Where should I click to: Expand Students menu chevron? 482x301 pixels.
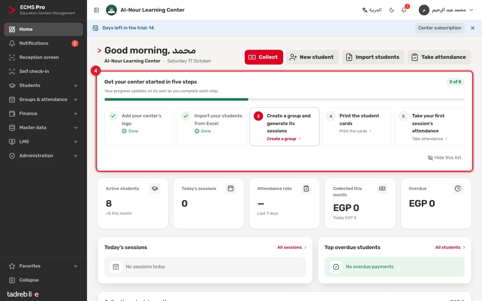[x=76, y=85]
